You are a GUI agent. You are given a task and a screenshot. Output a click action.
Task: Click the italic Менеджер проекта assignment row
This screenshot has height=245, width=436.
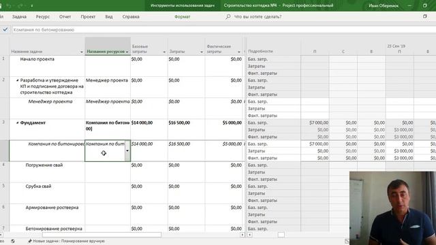[x=50, y=101]
